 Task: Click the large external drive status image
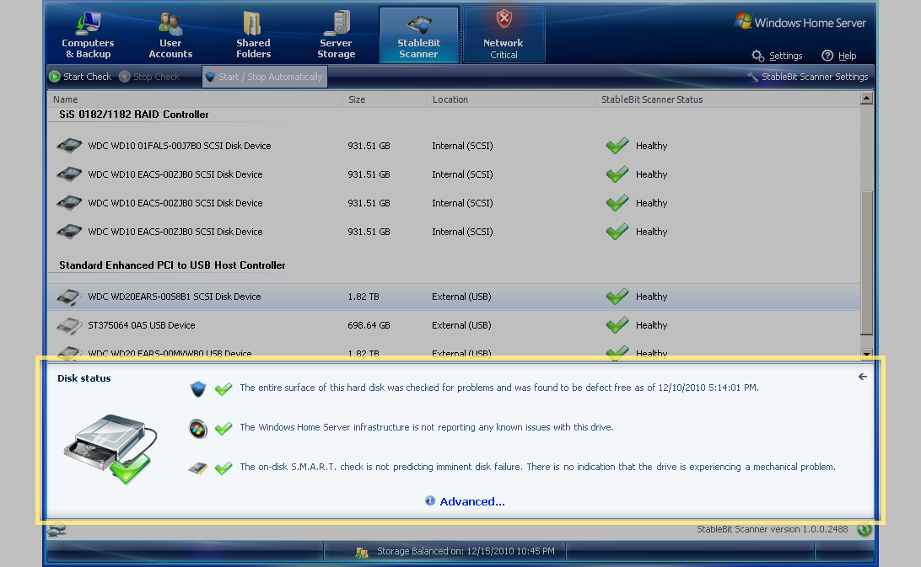pyautogui.click(x=111, y=449)
